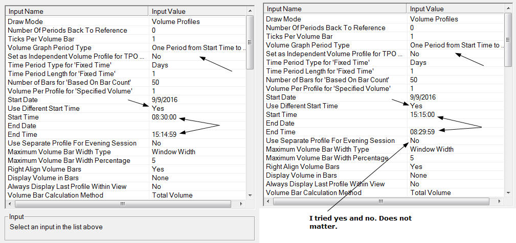Select Start Time value 08:30:00
Image resolution: width=516 pixels, height=243 pixels.
click(164, 117)
